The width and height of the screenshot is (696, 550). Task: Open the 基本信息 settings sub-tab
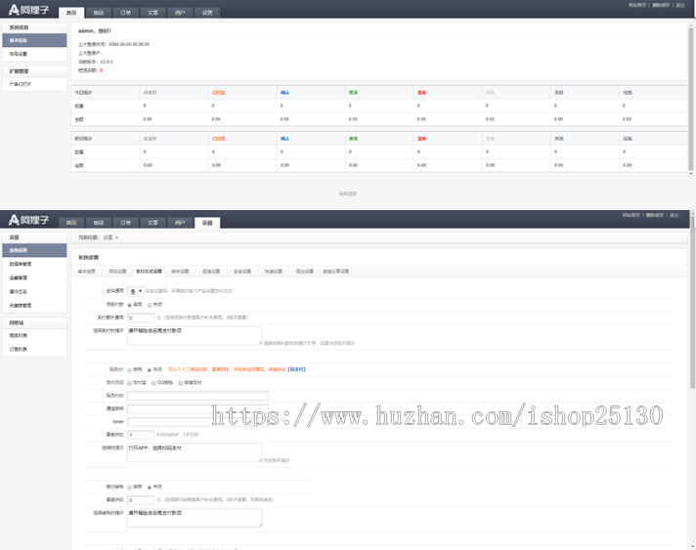(x=87, y=272)
